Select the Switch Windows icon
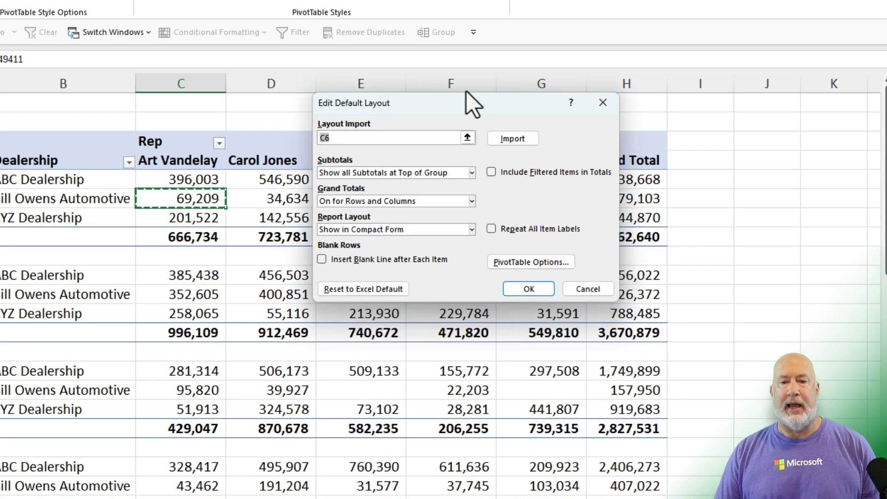The image size is (887, 499). tap(73, 32)
